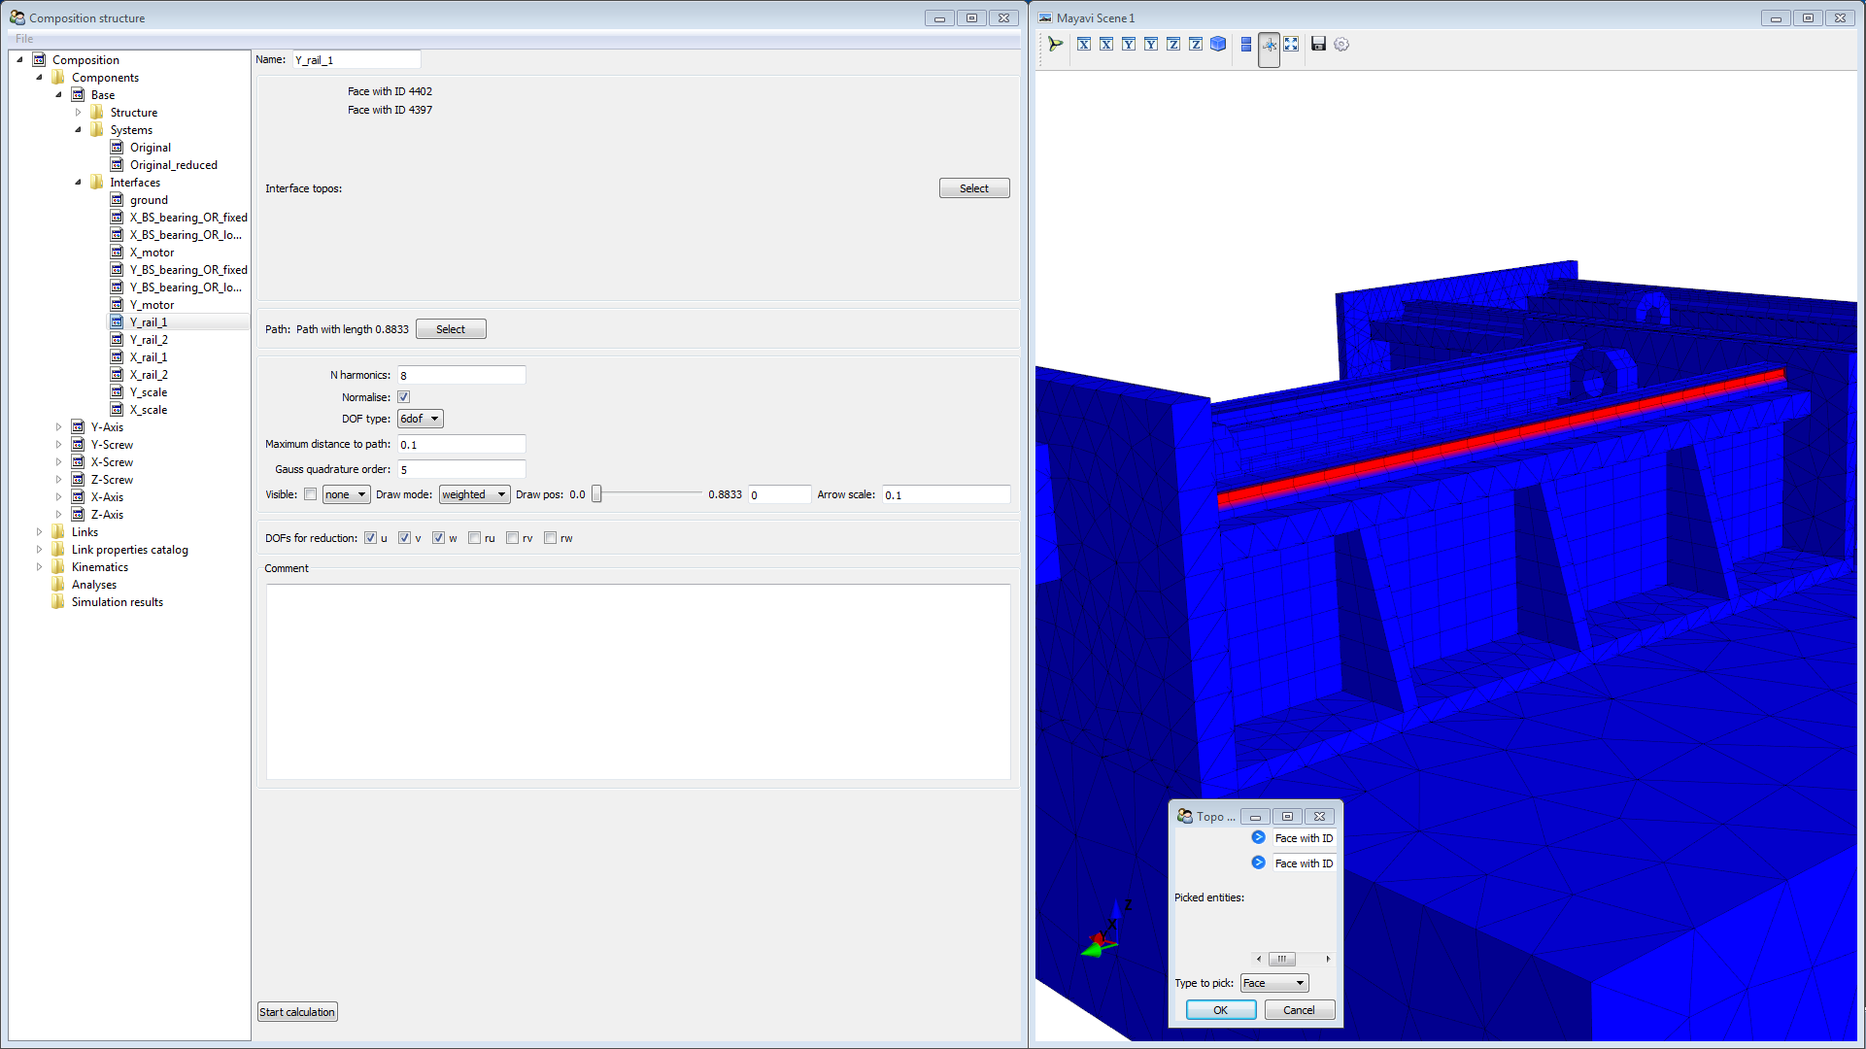Toggle the Normalise checkbox
The width and height of the screenshot is (1866, 1049).
click(404, 397)
